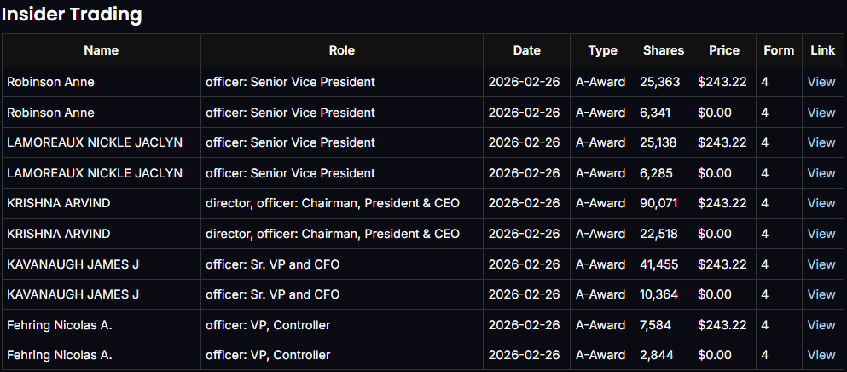Click the 90,071 shares cell
Screen dimensions: 847x372
click(x=658, y=203)
